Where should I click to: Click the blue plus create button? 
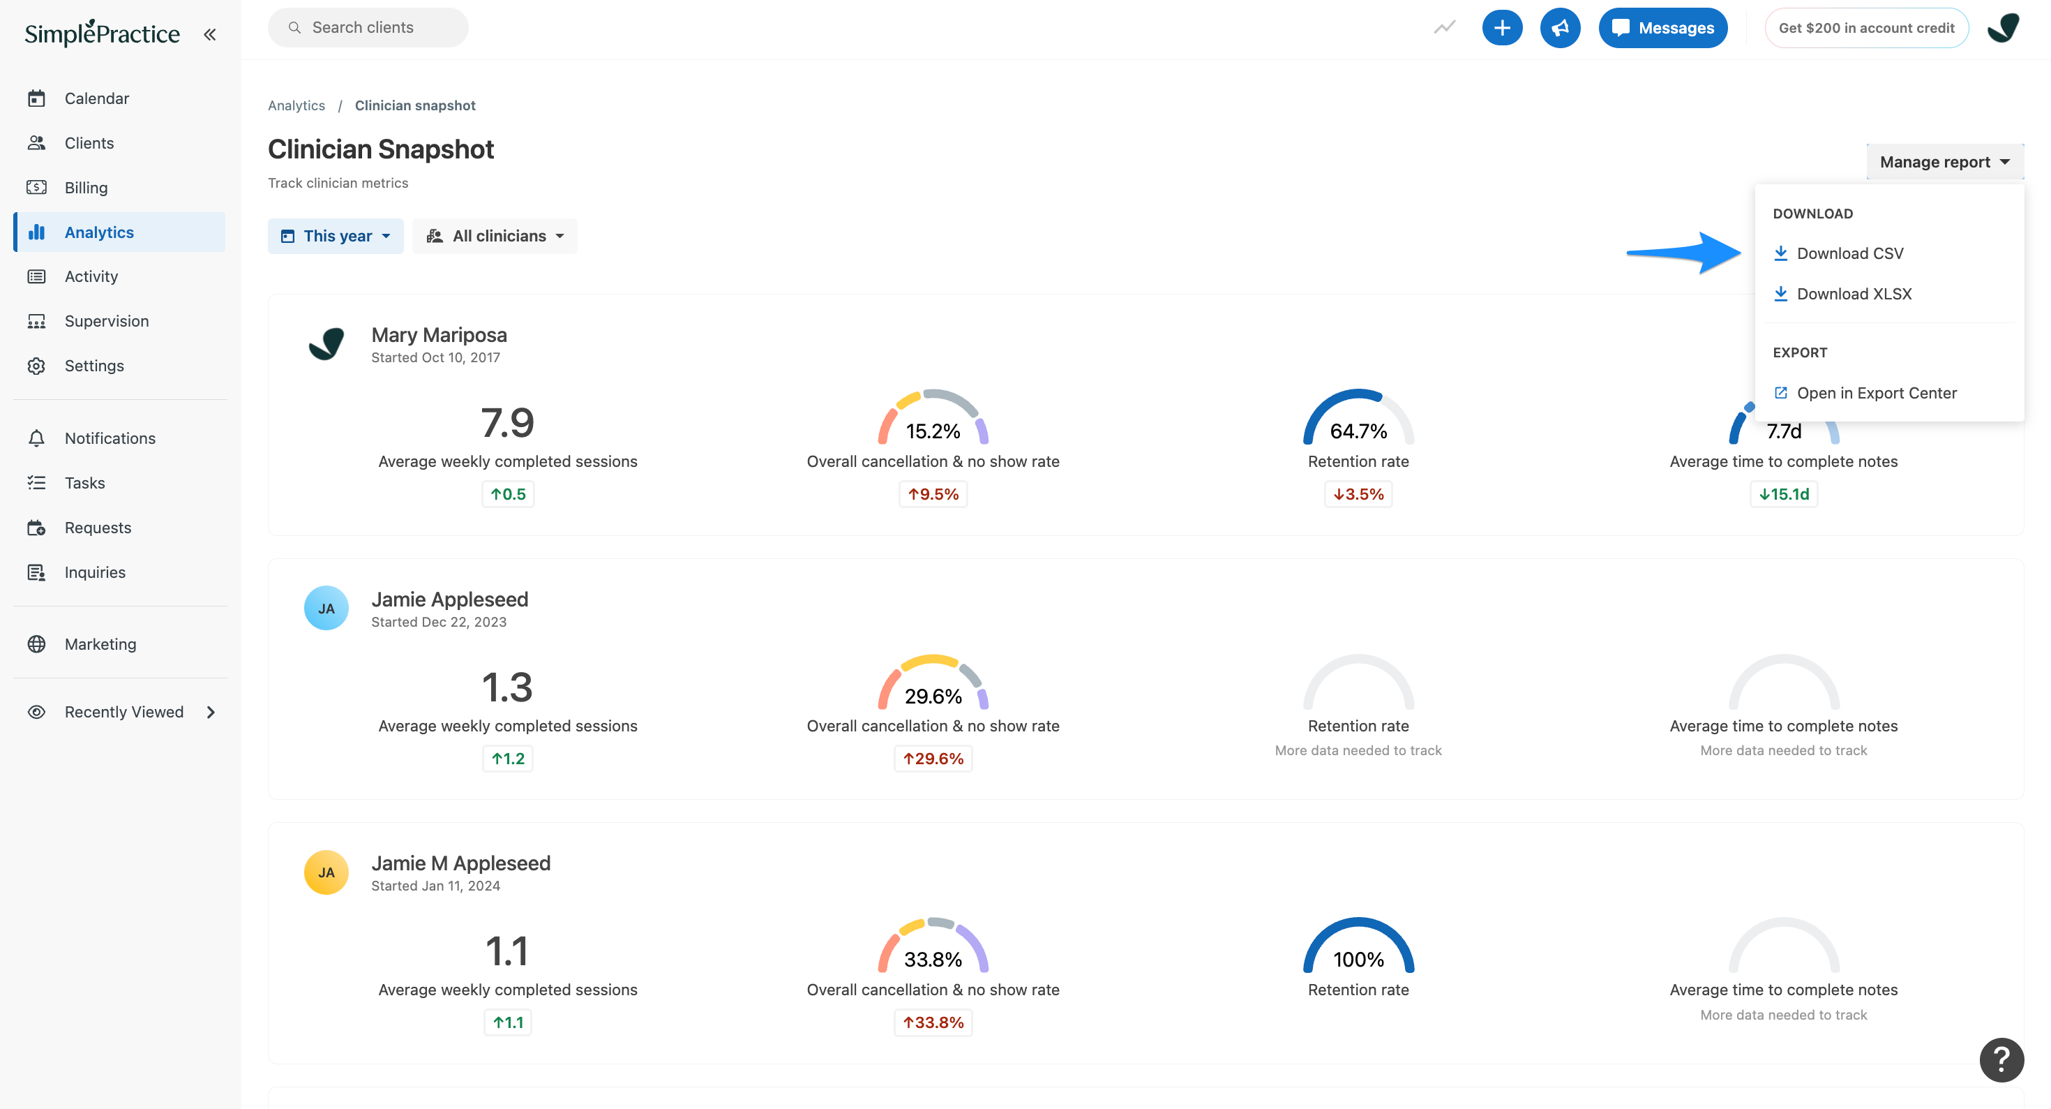click(1501, 28)
